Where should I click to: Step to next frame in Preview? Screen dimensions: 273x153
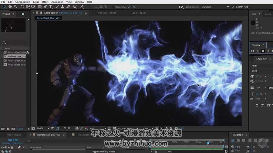coord(268,51)
